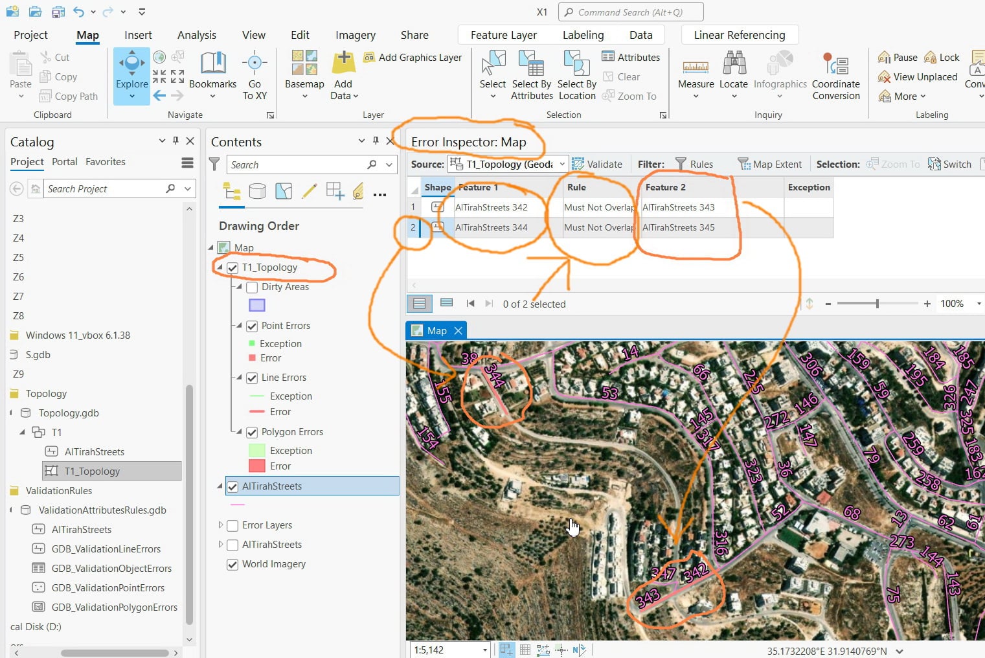
Task: Enable the Dirty Areas checkbox
Action: point(252,287)
